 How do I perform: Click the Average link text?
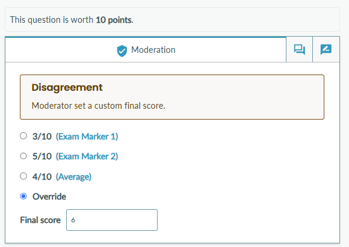pos(73,177)
